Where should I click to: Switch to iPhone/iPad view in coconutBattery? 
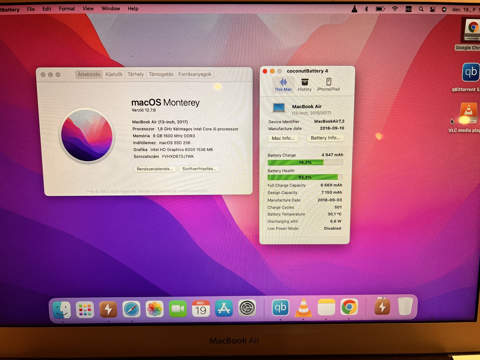coord(328,85)
